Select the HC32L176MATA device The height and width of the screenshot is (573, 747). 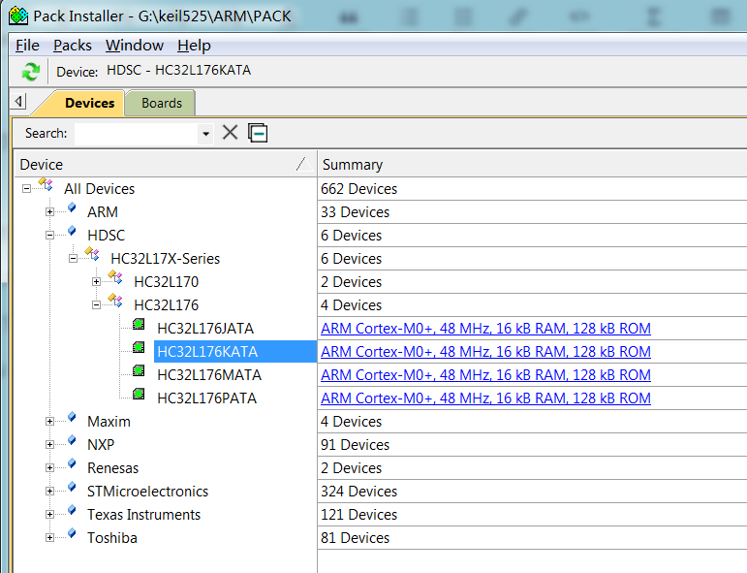[x=209, y=375]
